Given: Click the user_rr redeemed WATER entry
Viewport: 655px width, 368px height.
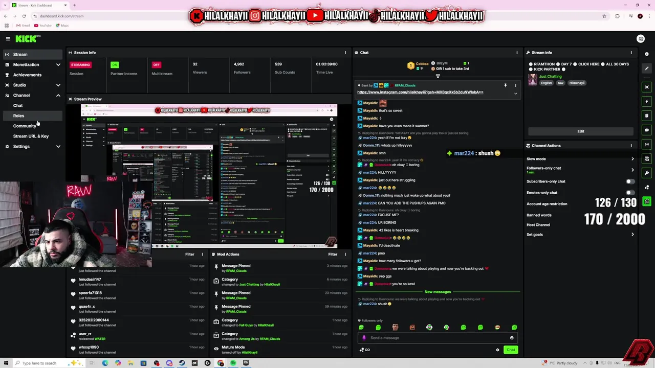Looking at the screenshot, I should 138,336.
